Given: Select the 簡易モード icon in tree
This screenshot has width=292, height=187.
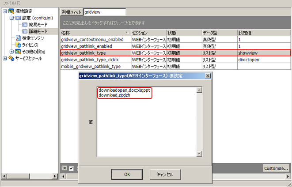Looking at the screenshot, I should click(x=25, y=25).
